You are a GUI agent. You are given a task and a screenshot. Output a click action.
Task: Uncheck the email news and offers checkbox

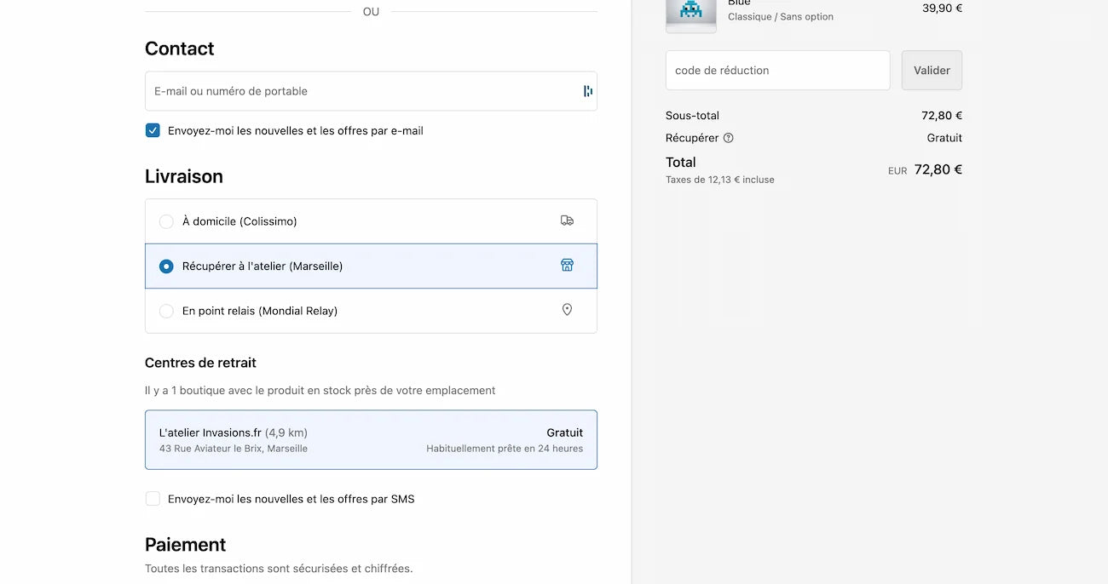pyautogui.click(x=153, y=130)
